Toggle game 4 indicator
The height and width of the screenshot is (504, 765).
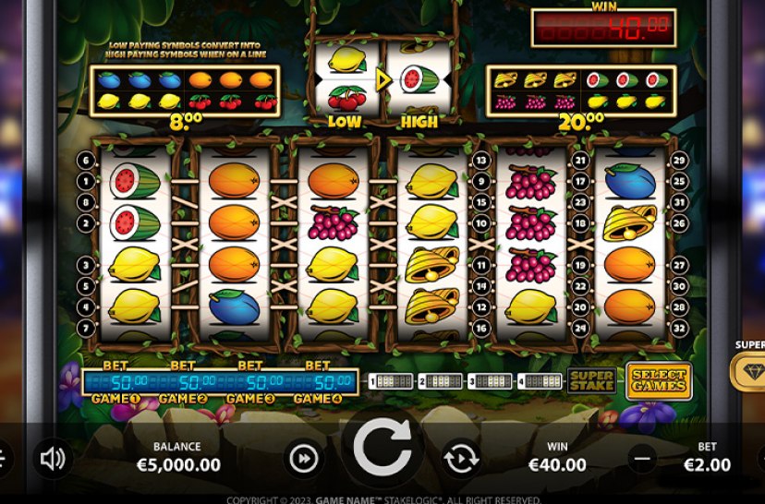click(x=540, y=381)
